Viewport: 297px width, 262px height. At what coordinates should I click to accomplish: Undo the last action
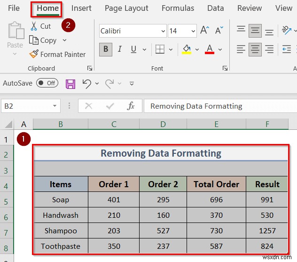click(87, 84)
